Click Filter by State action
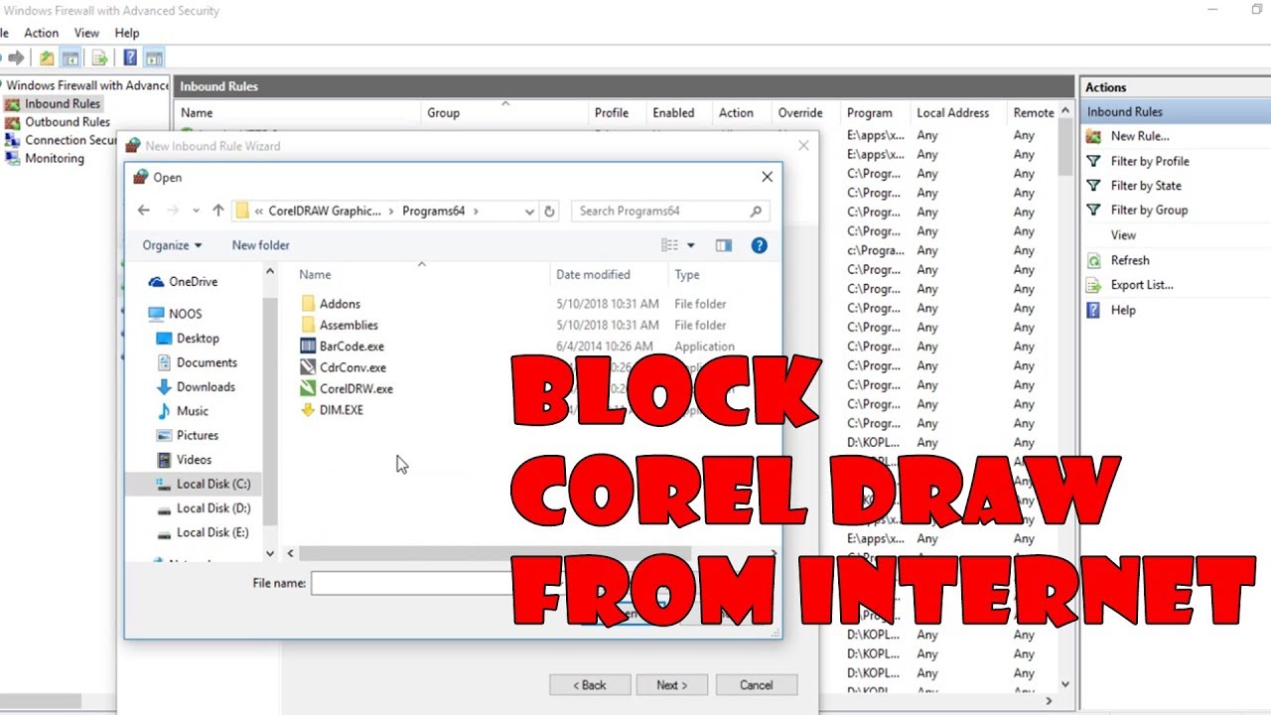1271x715 pixels. coord(1146,186)
